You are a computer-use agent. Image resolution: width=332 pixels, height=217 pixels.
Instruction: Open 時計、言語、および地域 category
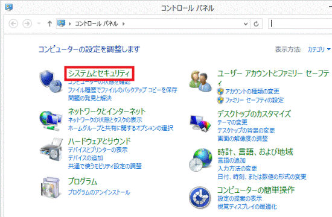tap(255, 152)
